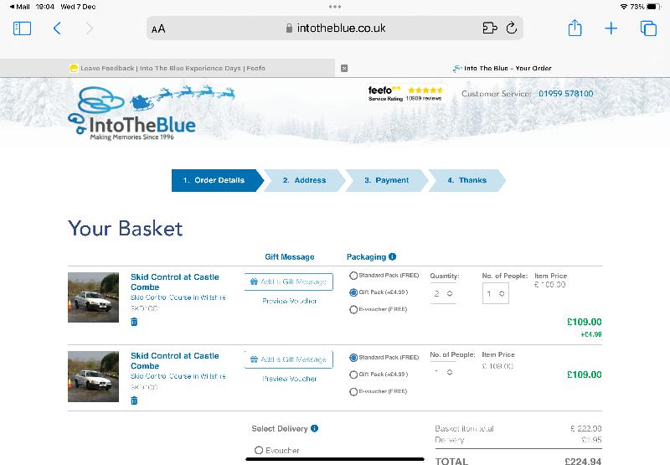The height and width of the screenshot is (465, 670).
Task: Open a new tab with plus icon
Action: click(x=611, y=28)
